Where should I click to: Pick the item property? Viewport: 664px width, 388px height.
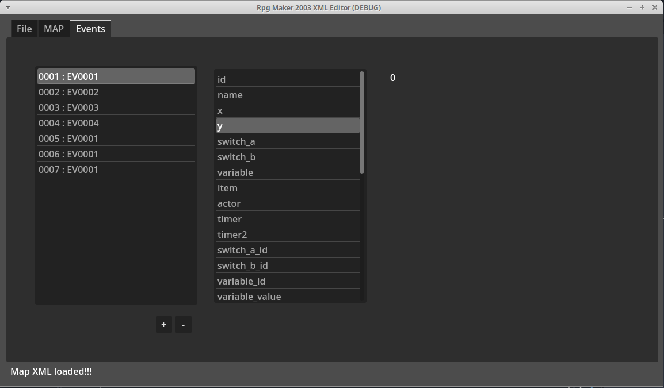click(x=288, y=188)
